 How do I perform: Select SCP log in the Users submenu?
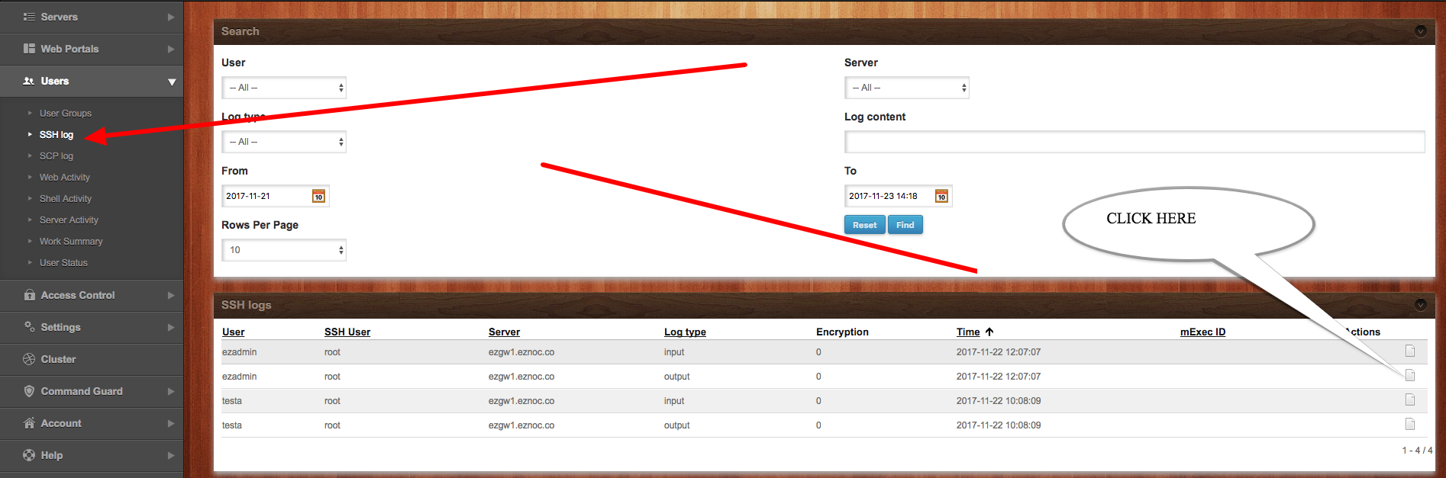[56, 156]
